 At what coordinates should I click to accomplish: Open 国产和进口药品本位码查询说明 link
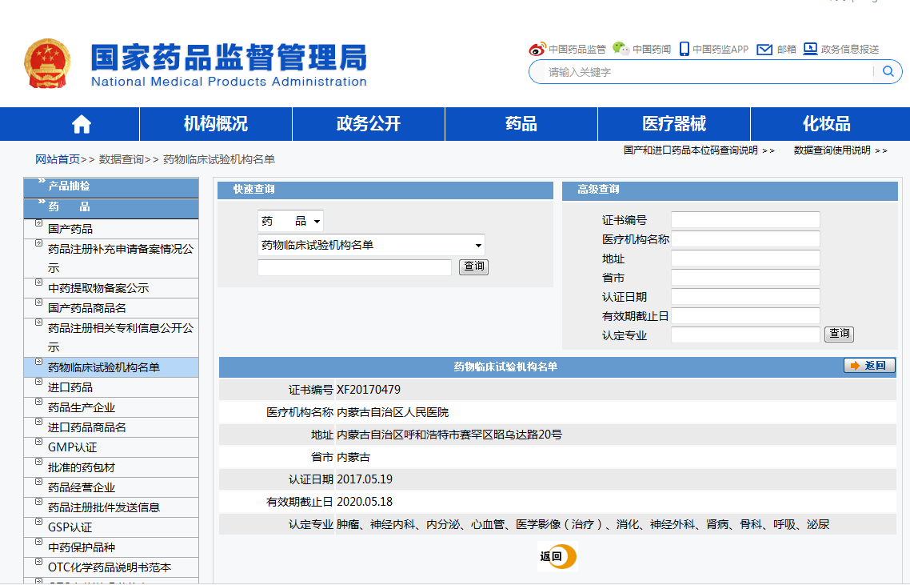[x=699, y=150]
